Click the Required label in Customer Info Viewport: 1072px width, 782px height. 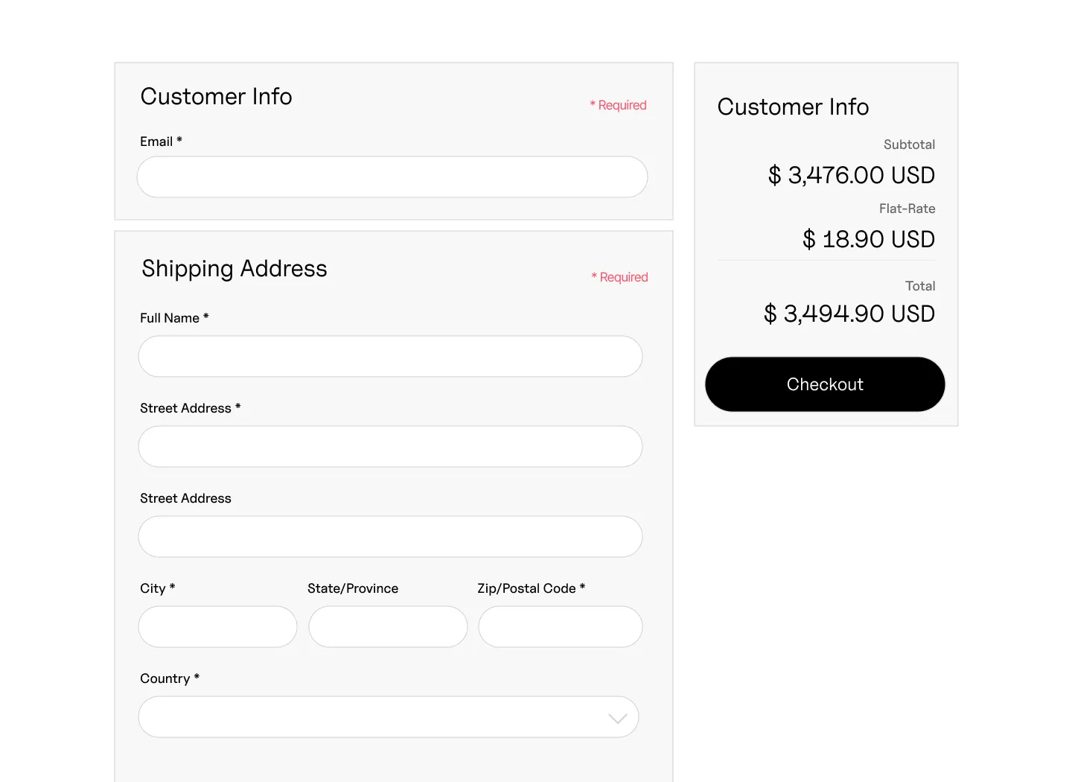pyautogui.click(x=619, y=104)
